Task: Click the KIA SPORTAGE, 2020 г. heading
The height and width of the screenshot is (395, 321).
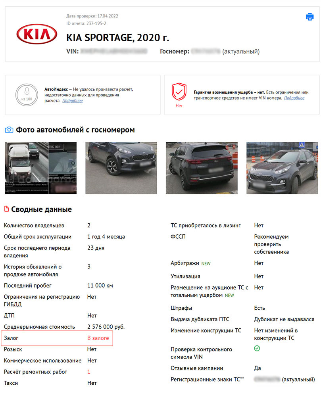Action: (x=117, y=38)
